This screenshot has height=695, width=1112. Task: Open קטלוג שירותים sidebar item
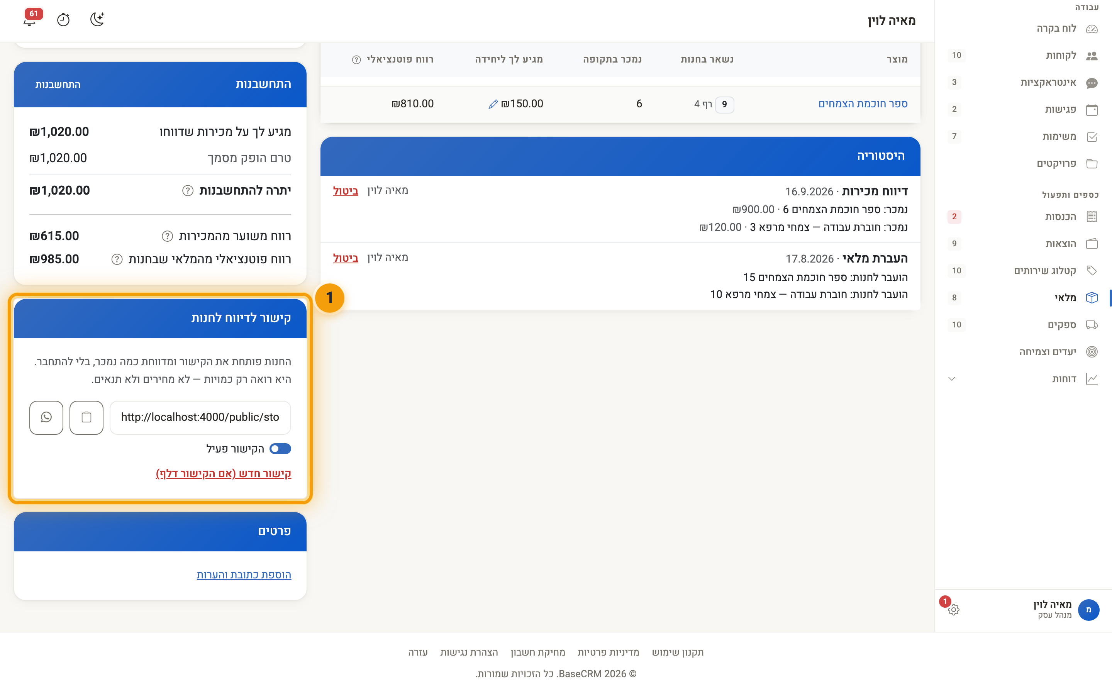click(x=1023, y=270)
